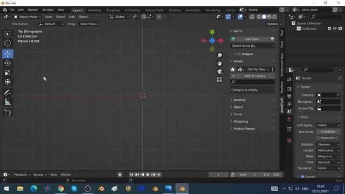
Task: Open the Render properties tab icon
Action: [x=289, y=89]
